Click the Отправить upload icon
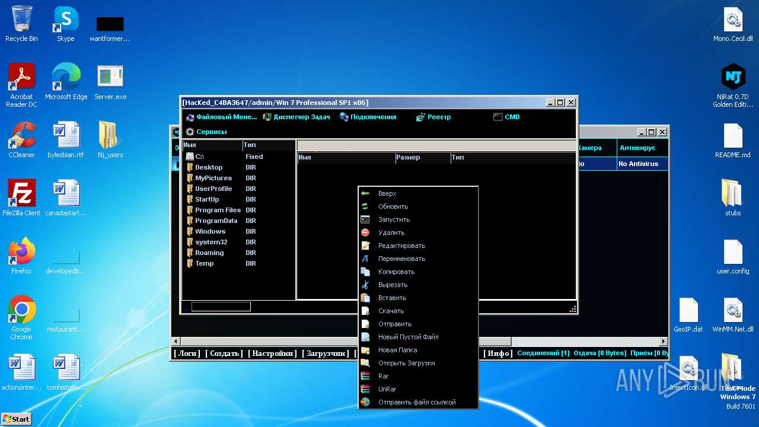The height and width of the screenshot is (427, 759). [365, 324]
